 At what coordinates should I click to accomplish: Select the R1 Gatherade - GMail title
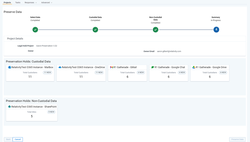coord(125,67)
